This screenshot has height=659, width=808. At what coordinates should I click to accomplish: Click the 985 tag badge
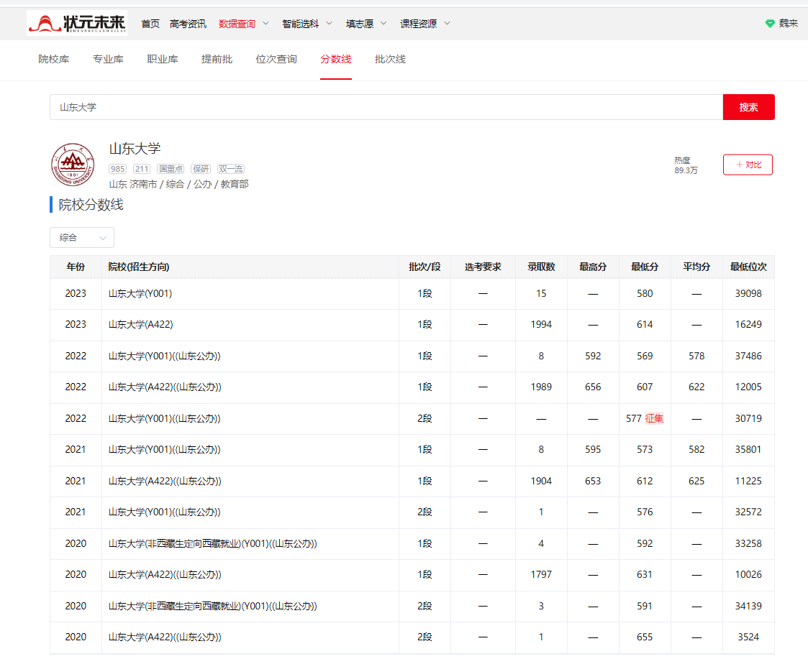[117, 169]
